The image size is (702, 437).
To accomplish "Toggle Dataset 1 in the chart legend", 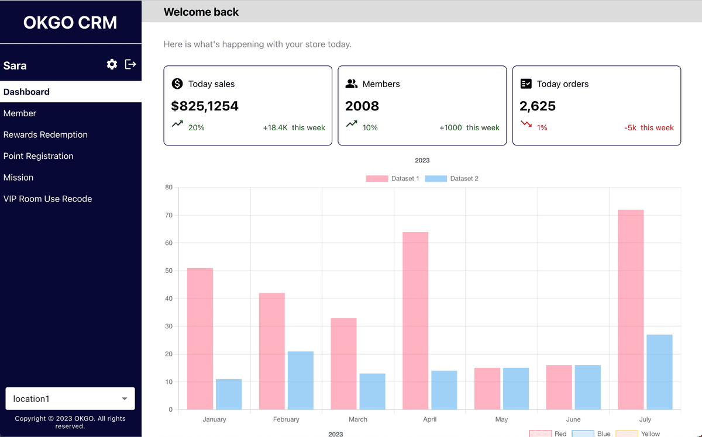I will tap(393, 179).
